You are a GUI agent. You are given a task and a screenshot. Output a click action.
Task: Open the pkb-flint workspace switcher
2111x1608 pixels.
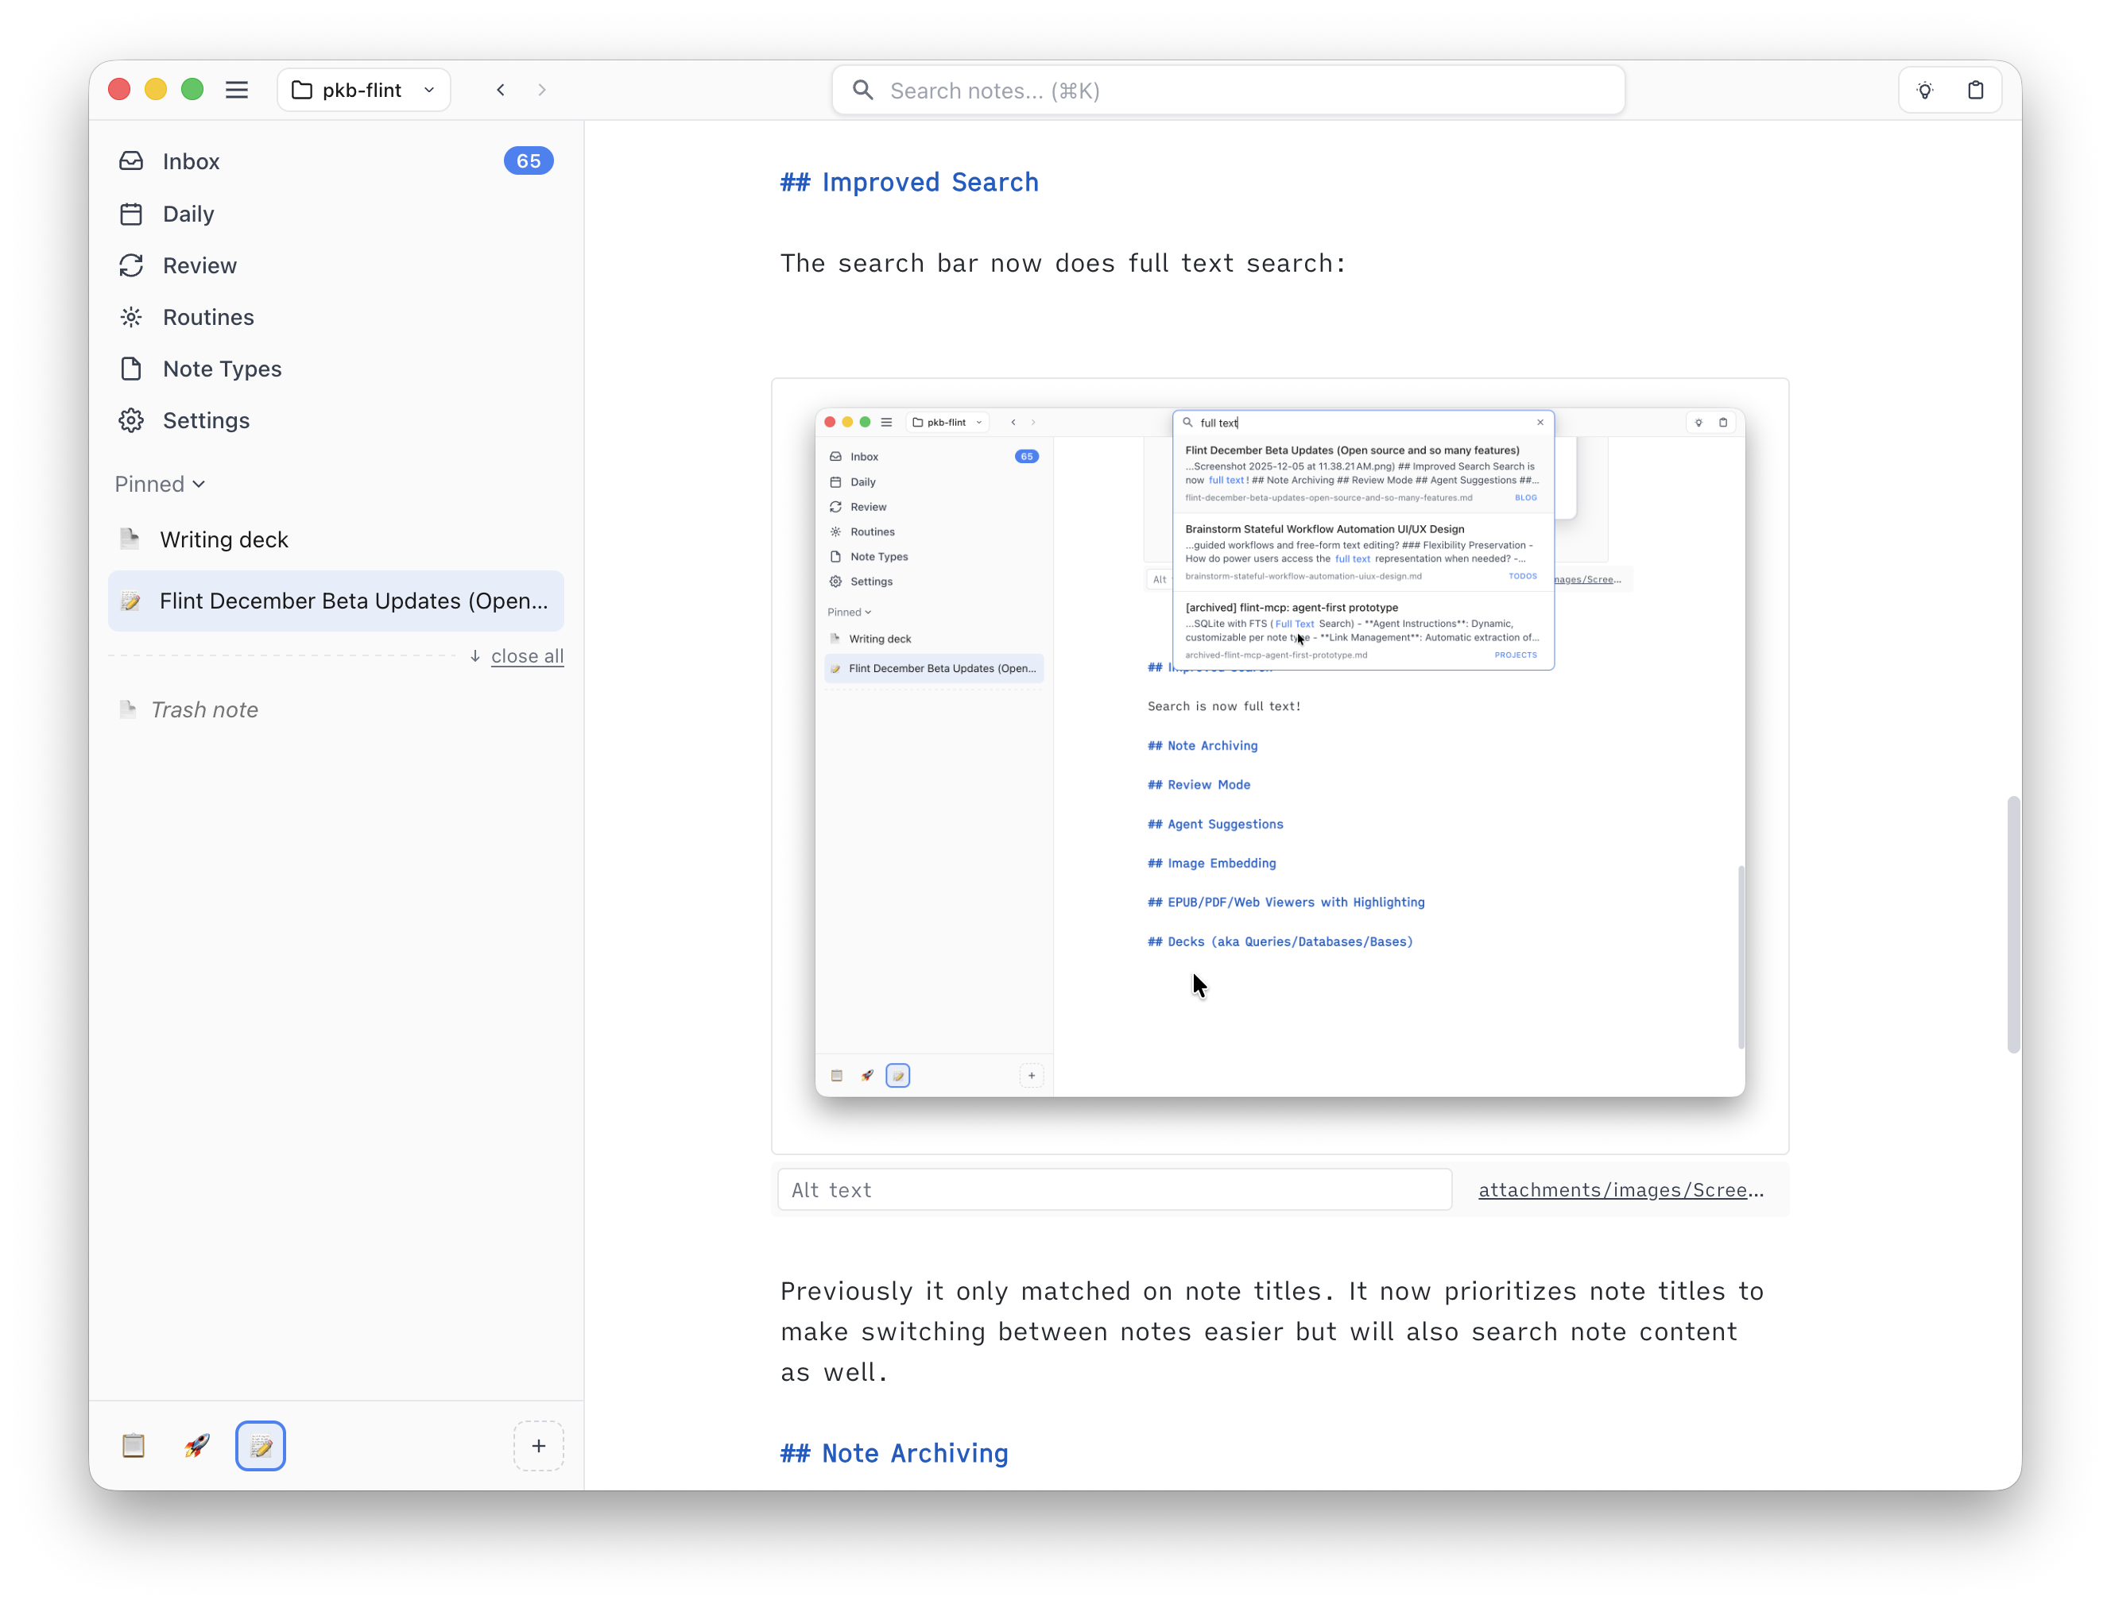pyautogui.click(x=363, y=89)
